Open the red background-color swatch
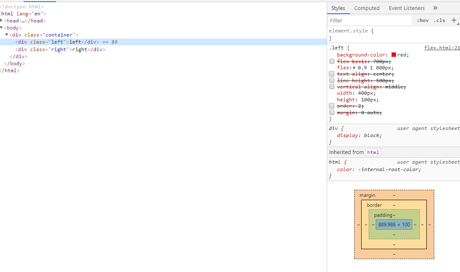Viewport: 460px width, 272px height. [x=394, y=54]
